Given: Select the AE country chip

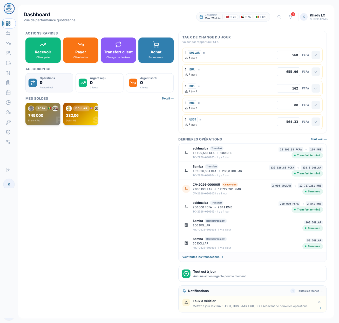Looking at the screenshot, I should pos(246,17).
